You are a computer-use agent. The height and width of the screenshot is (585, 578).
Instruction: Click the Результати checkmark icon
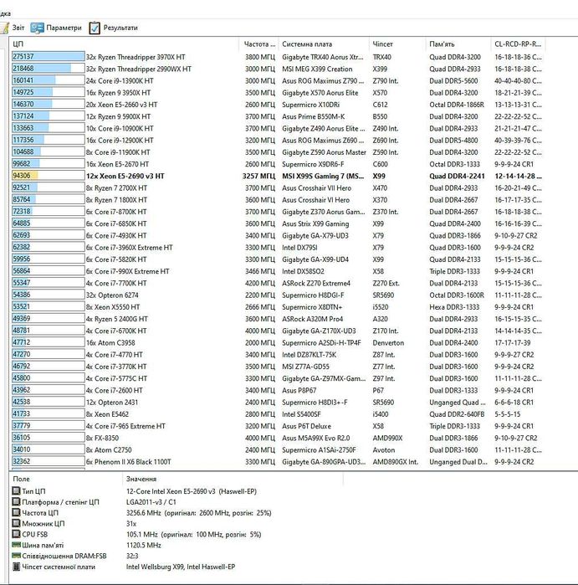(95, 28)
